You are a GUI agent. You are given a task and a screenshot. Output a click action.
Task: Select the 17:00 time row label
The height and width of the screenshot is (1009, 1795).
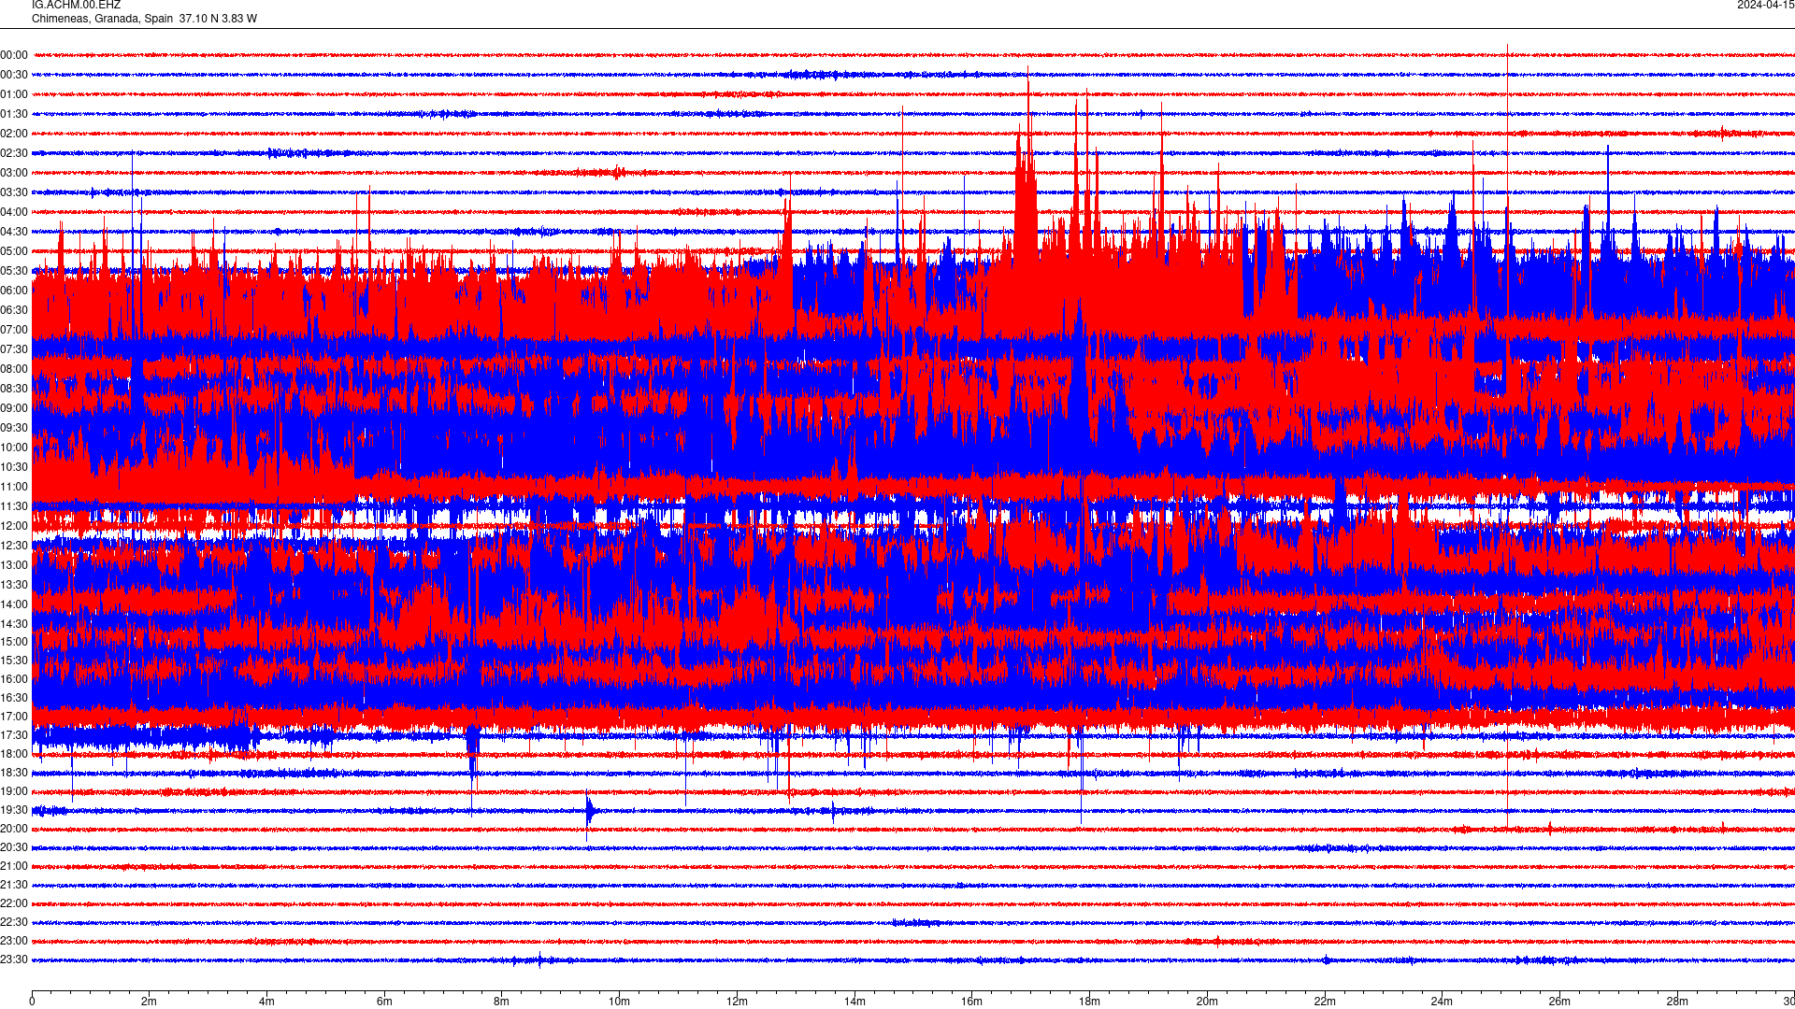(x=14, y=717)
